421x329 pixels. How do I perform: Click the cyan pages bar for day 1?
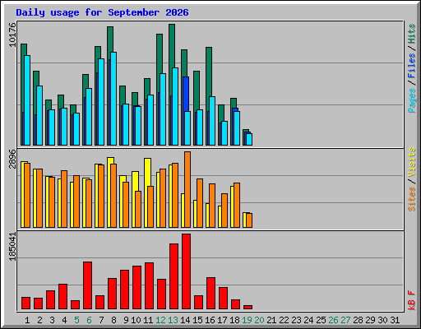coord(27,100)
